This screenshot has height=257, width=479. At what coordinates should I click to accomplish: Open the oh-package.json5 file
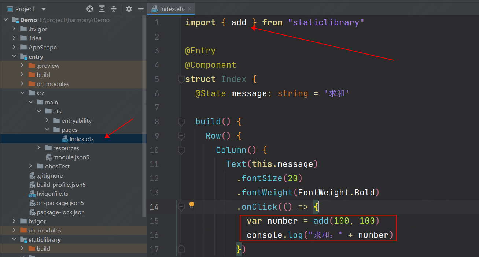point(60,203)
